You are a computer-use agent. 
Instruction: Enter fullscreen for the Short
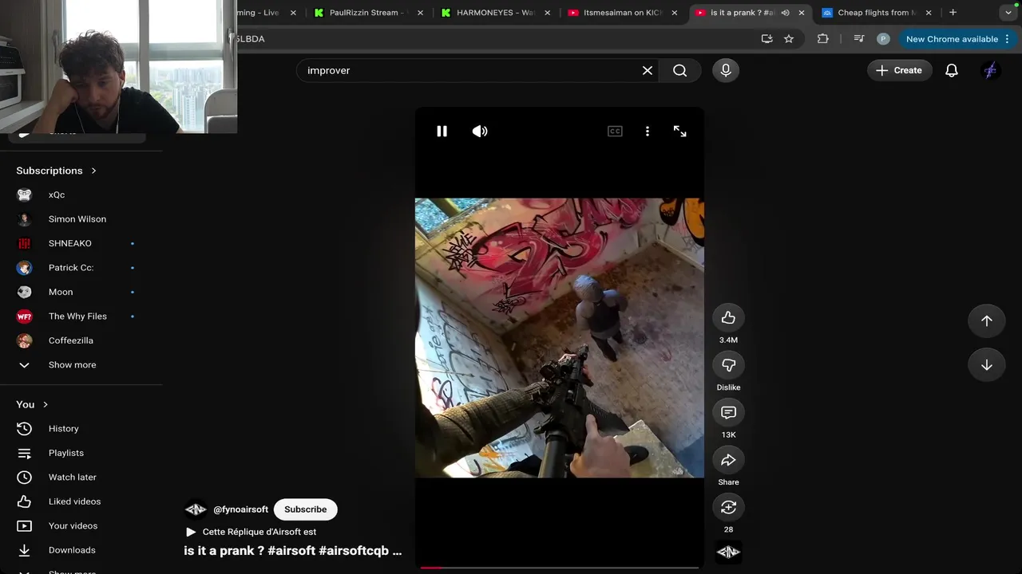pos(679,132)
